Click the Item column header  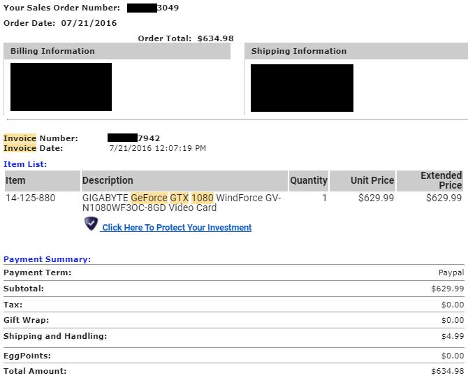pyautogui.click(x=15, y=180)
